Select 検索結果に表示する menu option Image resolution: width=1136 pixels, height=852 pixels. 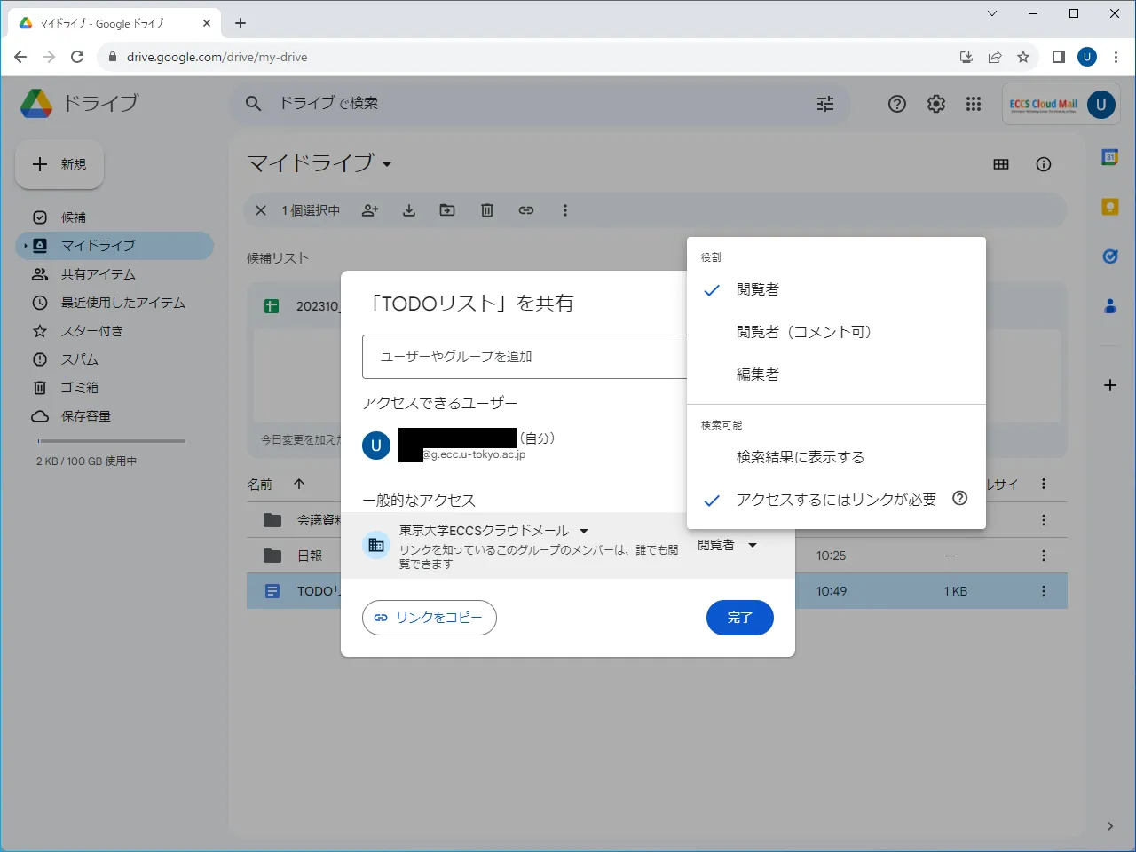pos(801,457)
